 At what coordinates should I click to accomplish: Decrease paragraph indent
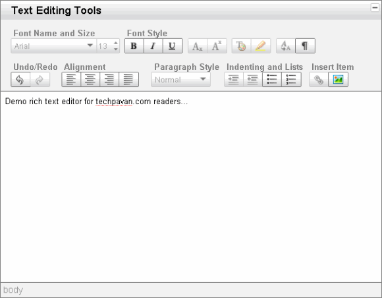coord(253,80)
